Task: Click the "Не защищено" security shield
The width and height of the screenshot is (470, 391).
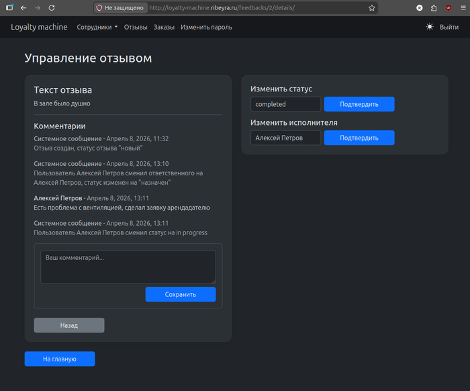Action: coord(99,8)
